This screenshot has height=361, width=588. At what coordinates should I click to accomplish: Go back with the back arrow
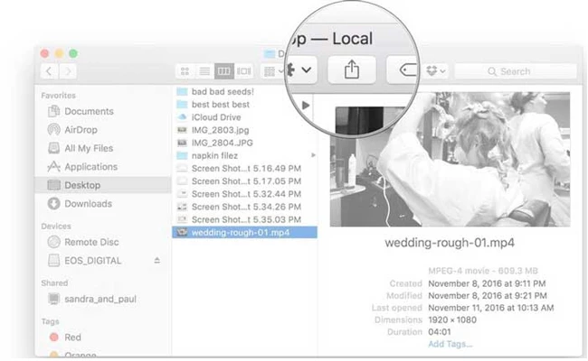pyautogui.click(x=49, y=70)
